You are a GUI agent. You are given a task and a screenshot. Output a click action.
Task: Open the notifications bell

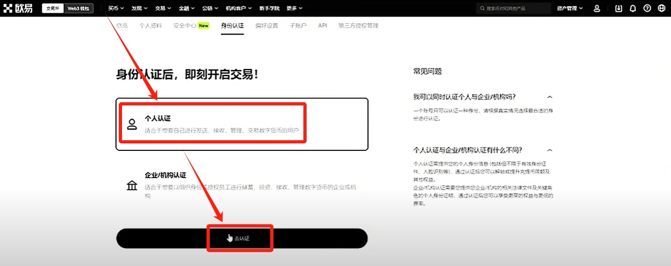click(x=633, y=8)
